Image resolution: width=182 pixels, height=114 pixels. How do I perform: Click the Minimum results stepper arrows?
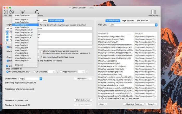[x=41, y=51]
